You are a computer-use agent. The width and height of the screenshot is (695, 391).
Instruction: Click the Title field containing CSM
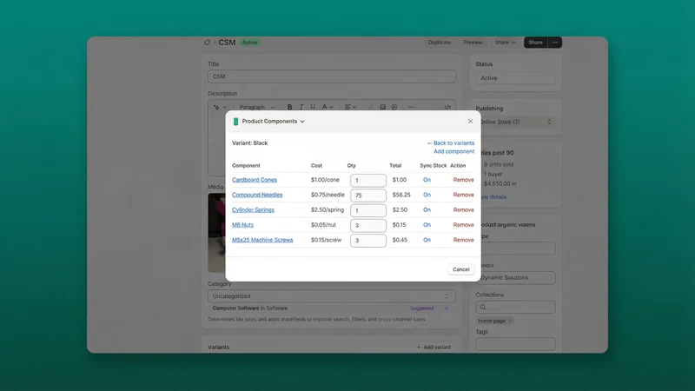pos(332,76)
